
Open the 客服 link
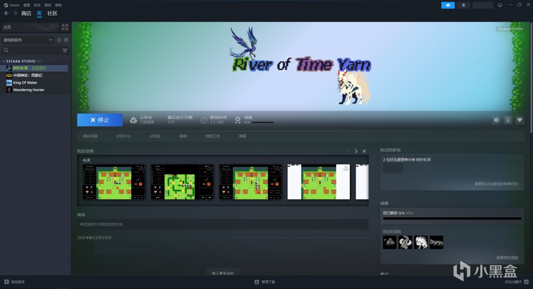tap(242, 136)
